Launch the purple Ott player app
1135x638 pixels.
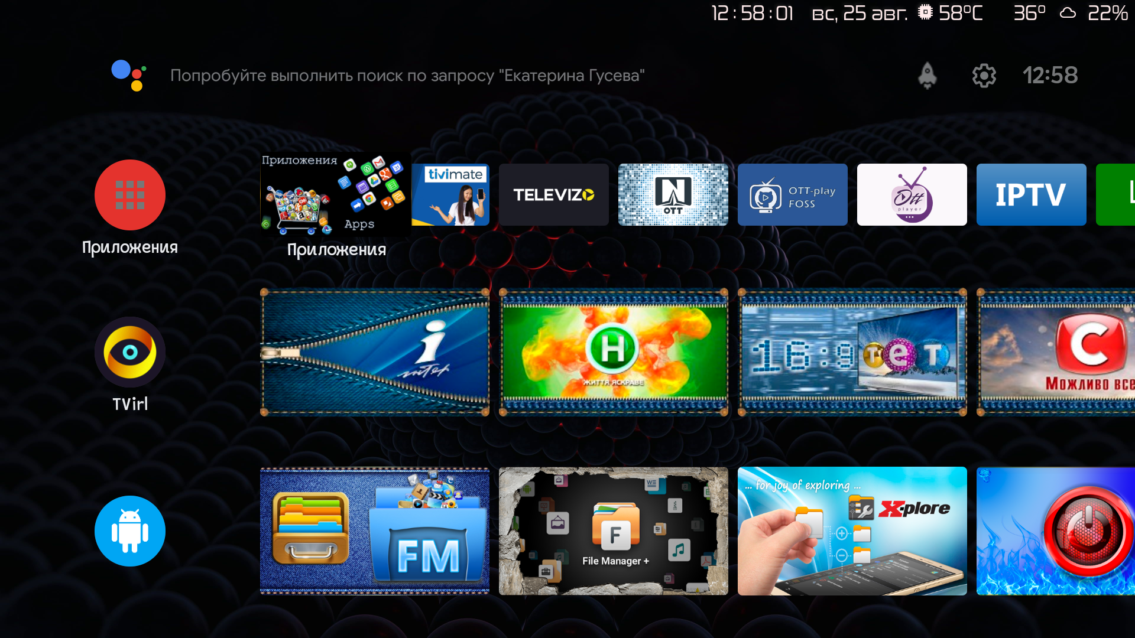(x=912, y=195)
